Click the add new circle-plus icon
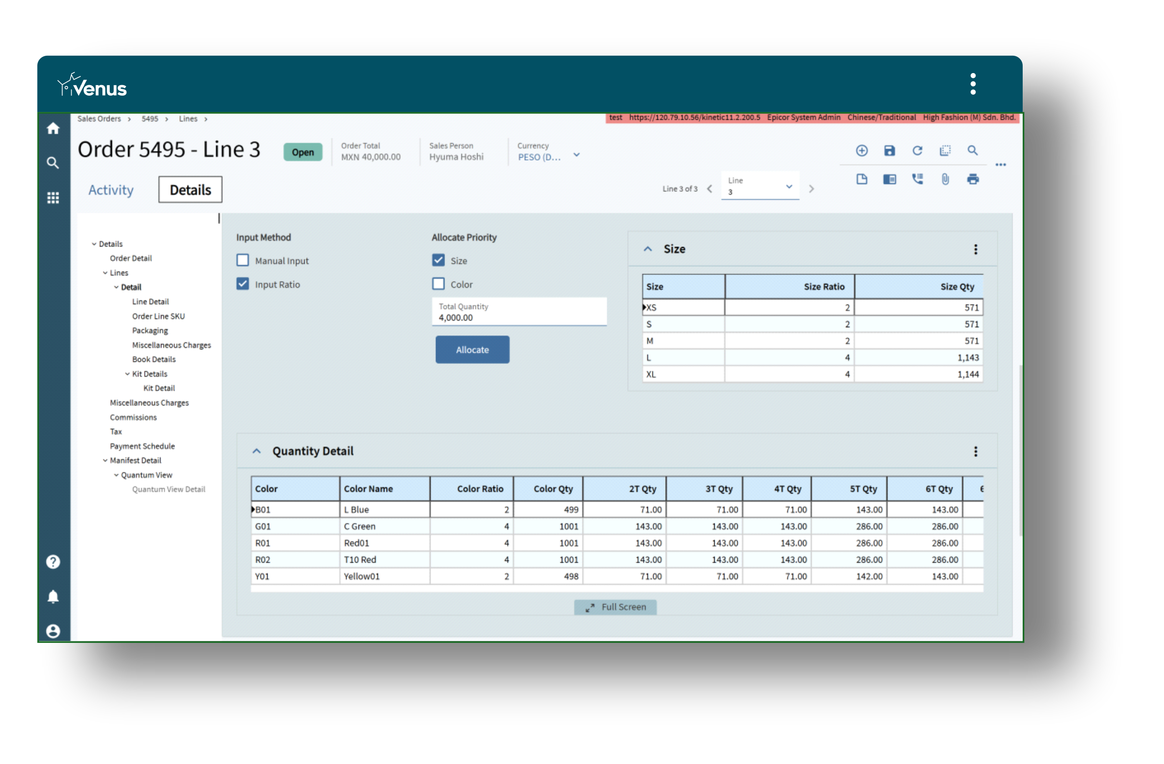 [x=861, y=151]
